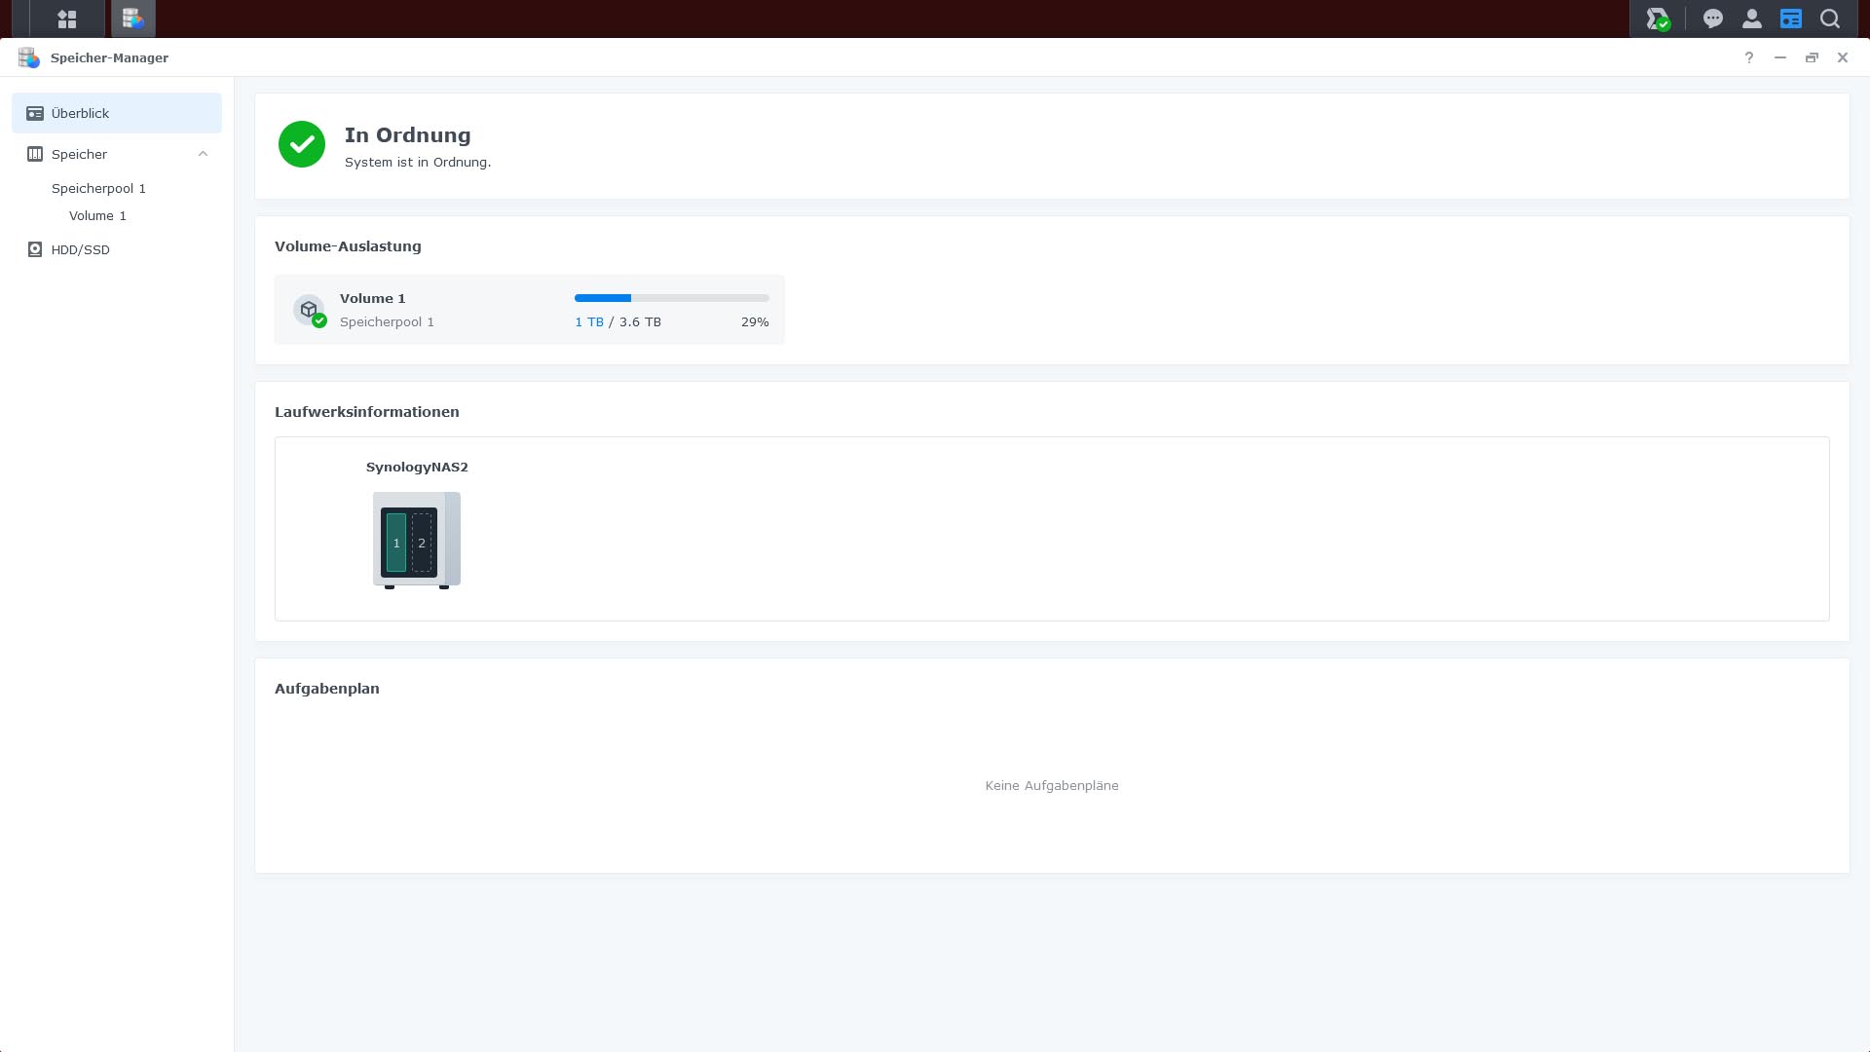Click drive bay 1 on the NAS
Viewport: 1870px width, 1052px height.
coord(396,543)
